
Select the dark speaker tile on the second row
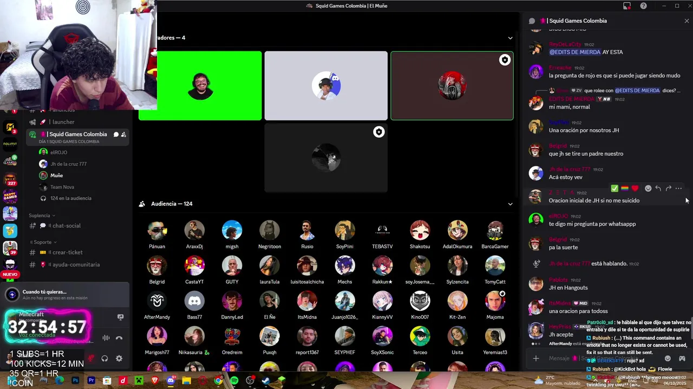(x=326, y=158)
